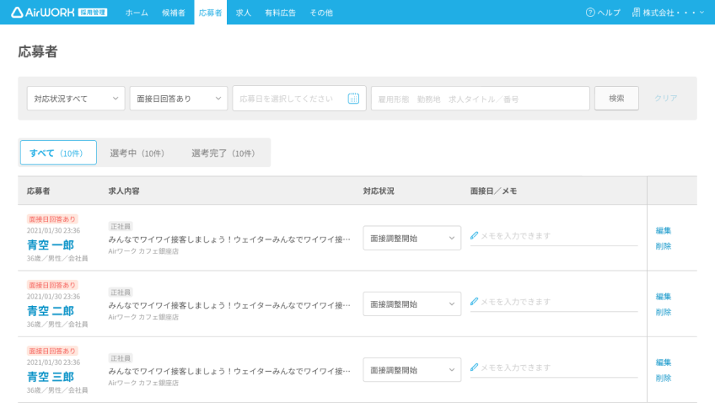
Task: Click memo pencil icon for 青空 二郎
Action: click(474, 302)
